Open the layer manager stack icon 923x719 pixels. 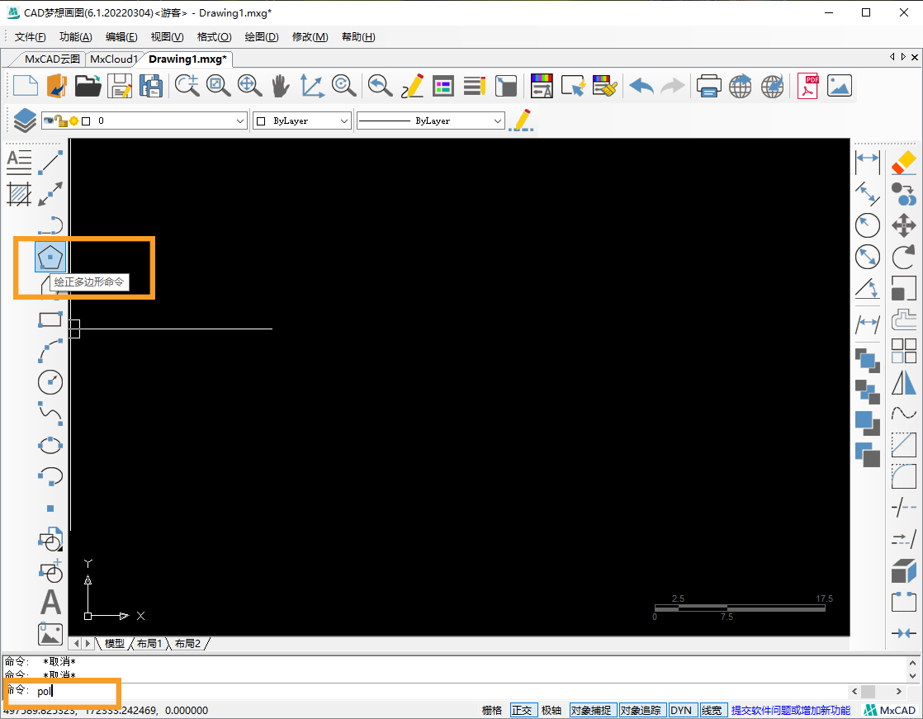(25, 121)
